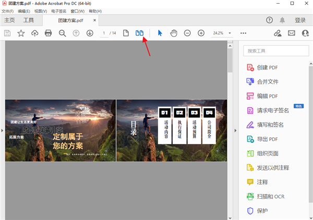
Task: Go to next page arrow
Action: (x=90, y=33)
